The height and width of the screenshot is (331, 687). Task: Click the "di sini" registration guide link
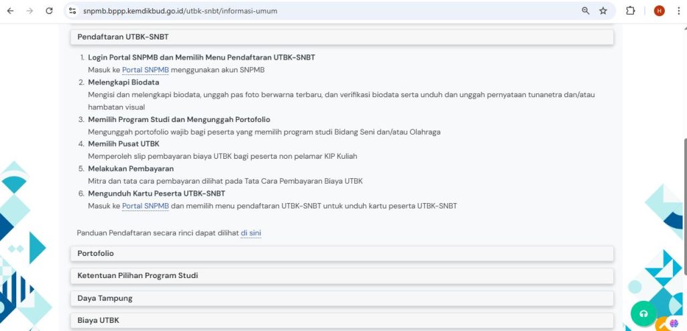pyautogui.click(x=251, y=233)
